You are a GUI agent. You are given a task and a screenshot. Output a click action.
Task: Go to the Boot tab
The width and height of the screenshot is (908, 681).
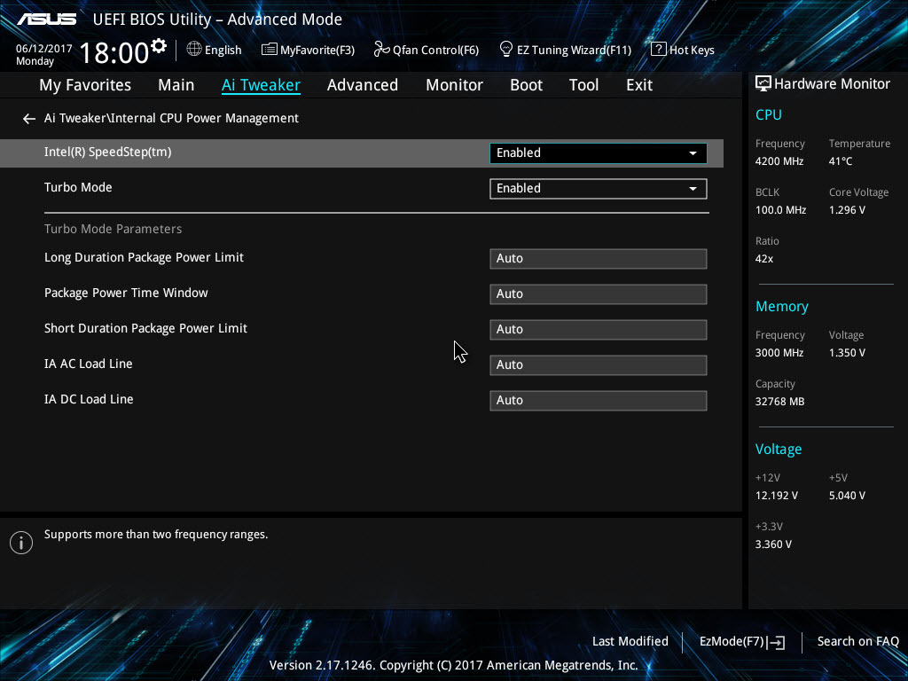point(527,85)
